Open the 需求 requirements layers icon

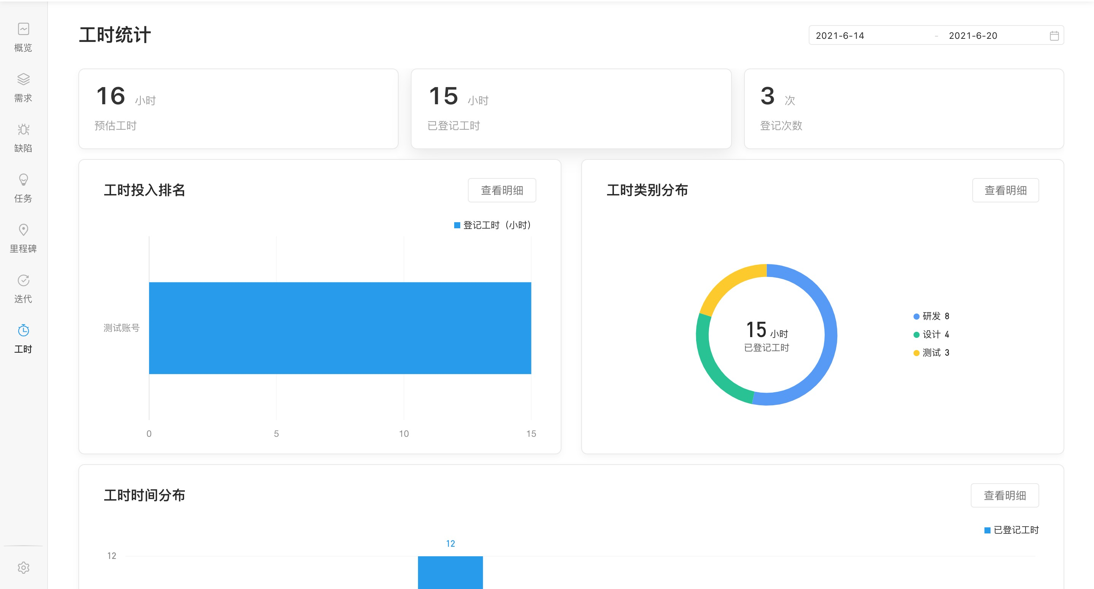(23, 79)
